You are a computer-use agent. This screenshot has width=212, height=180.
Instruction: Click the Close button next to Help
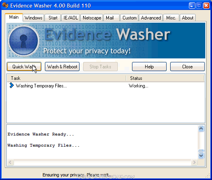coord(187,67)
